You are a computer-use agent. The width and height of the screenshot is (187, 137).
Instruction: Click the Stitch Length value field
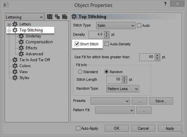coord(114,80)
